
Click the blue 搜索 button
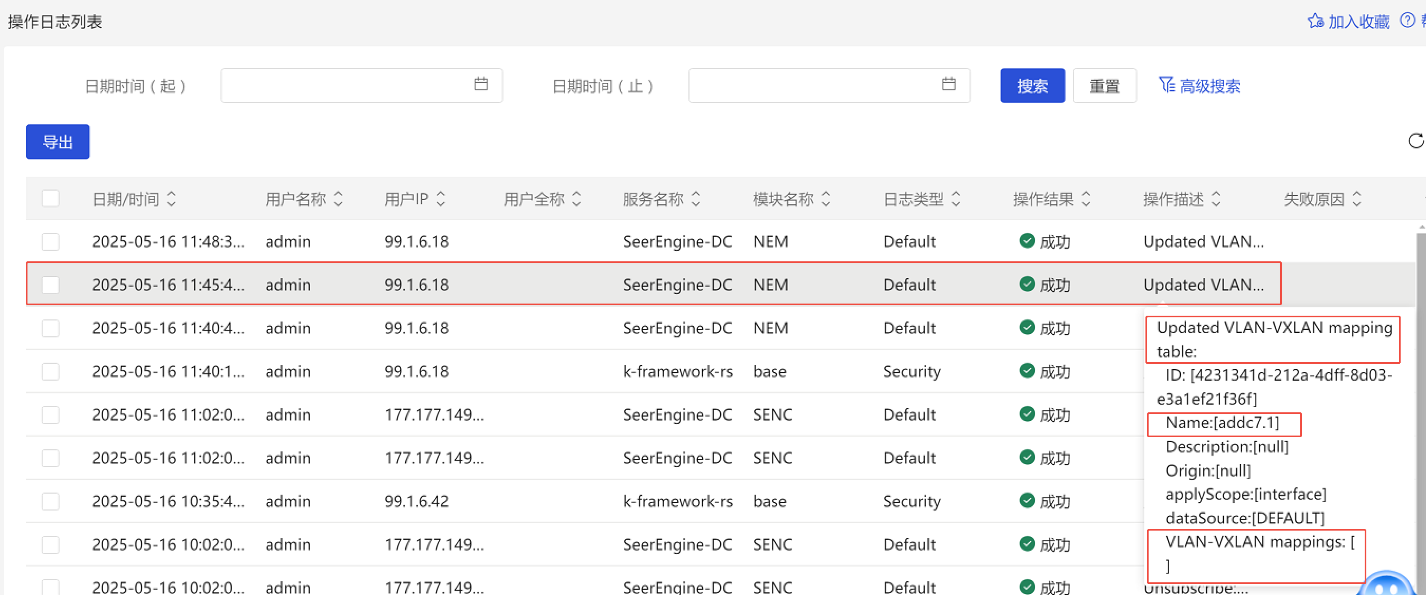tap(1032, 86)
